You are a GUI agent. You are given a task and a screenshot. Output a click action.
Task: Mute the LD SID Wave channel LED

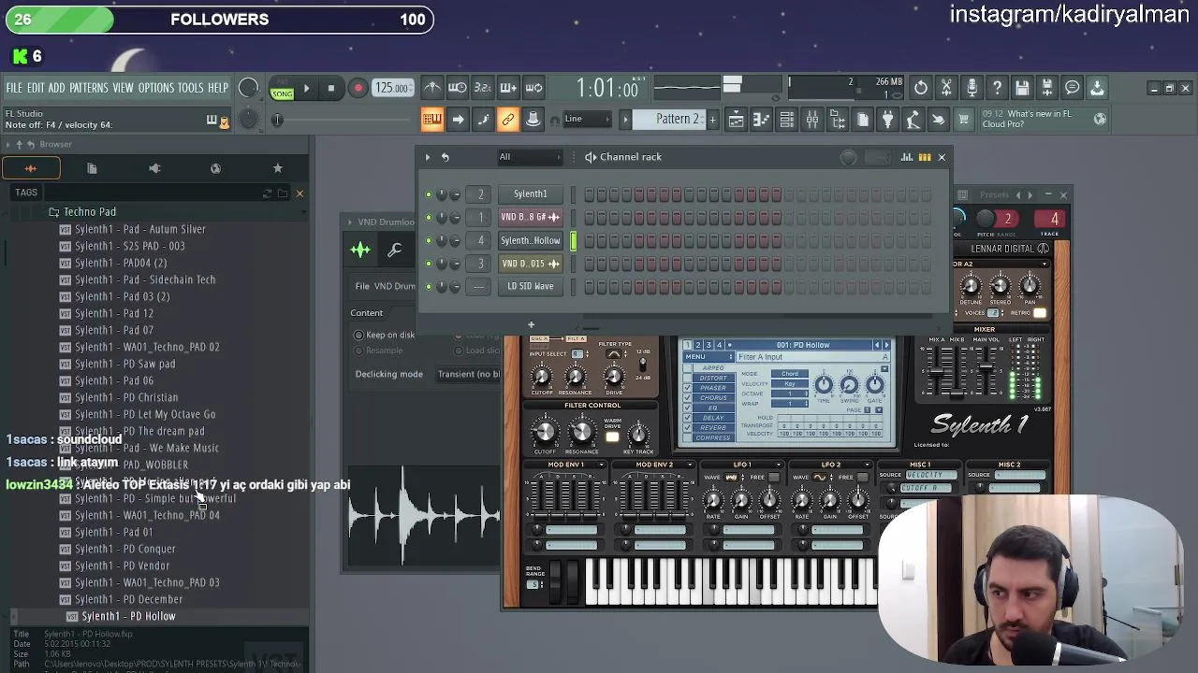[429, 287]
